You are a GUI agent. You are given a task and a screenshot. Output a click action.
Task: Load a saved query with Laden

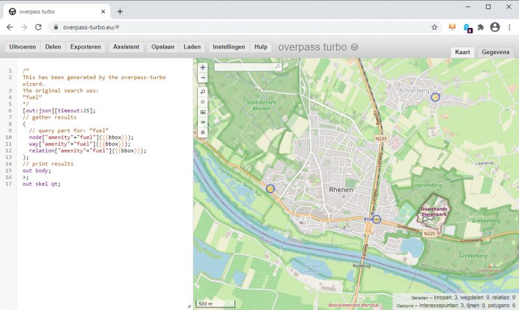click(x=192, y=47)
